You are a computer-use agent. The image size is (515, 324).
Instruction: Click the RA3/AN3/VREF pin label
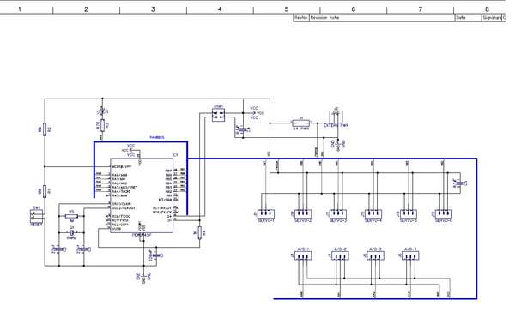click(124, 187)
